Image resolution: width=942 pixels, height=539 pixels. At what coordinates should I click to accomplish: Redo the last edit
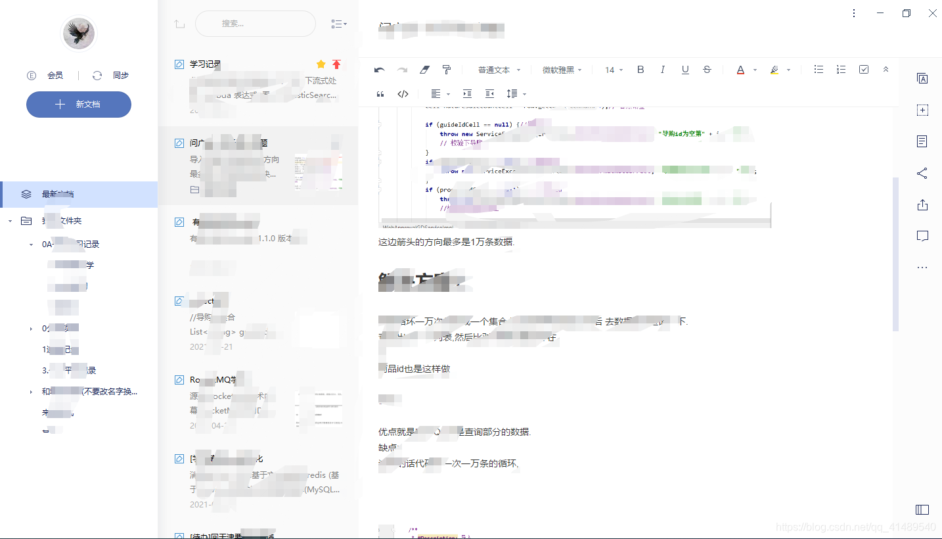coord(402,70)
